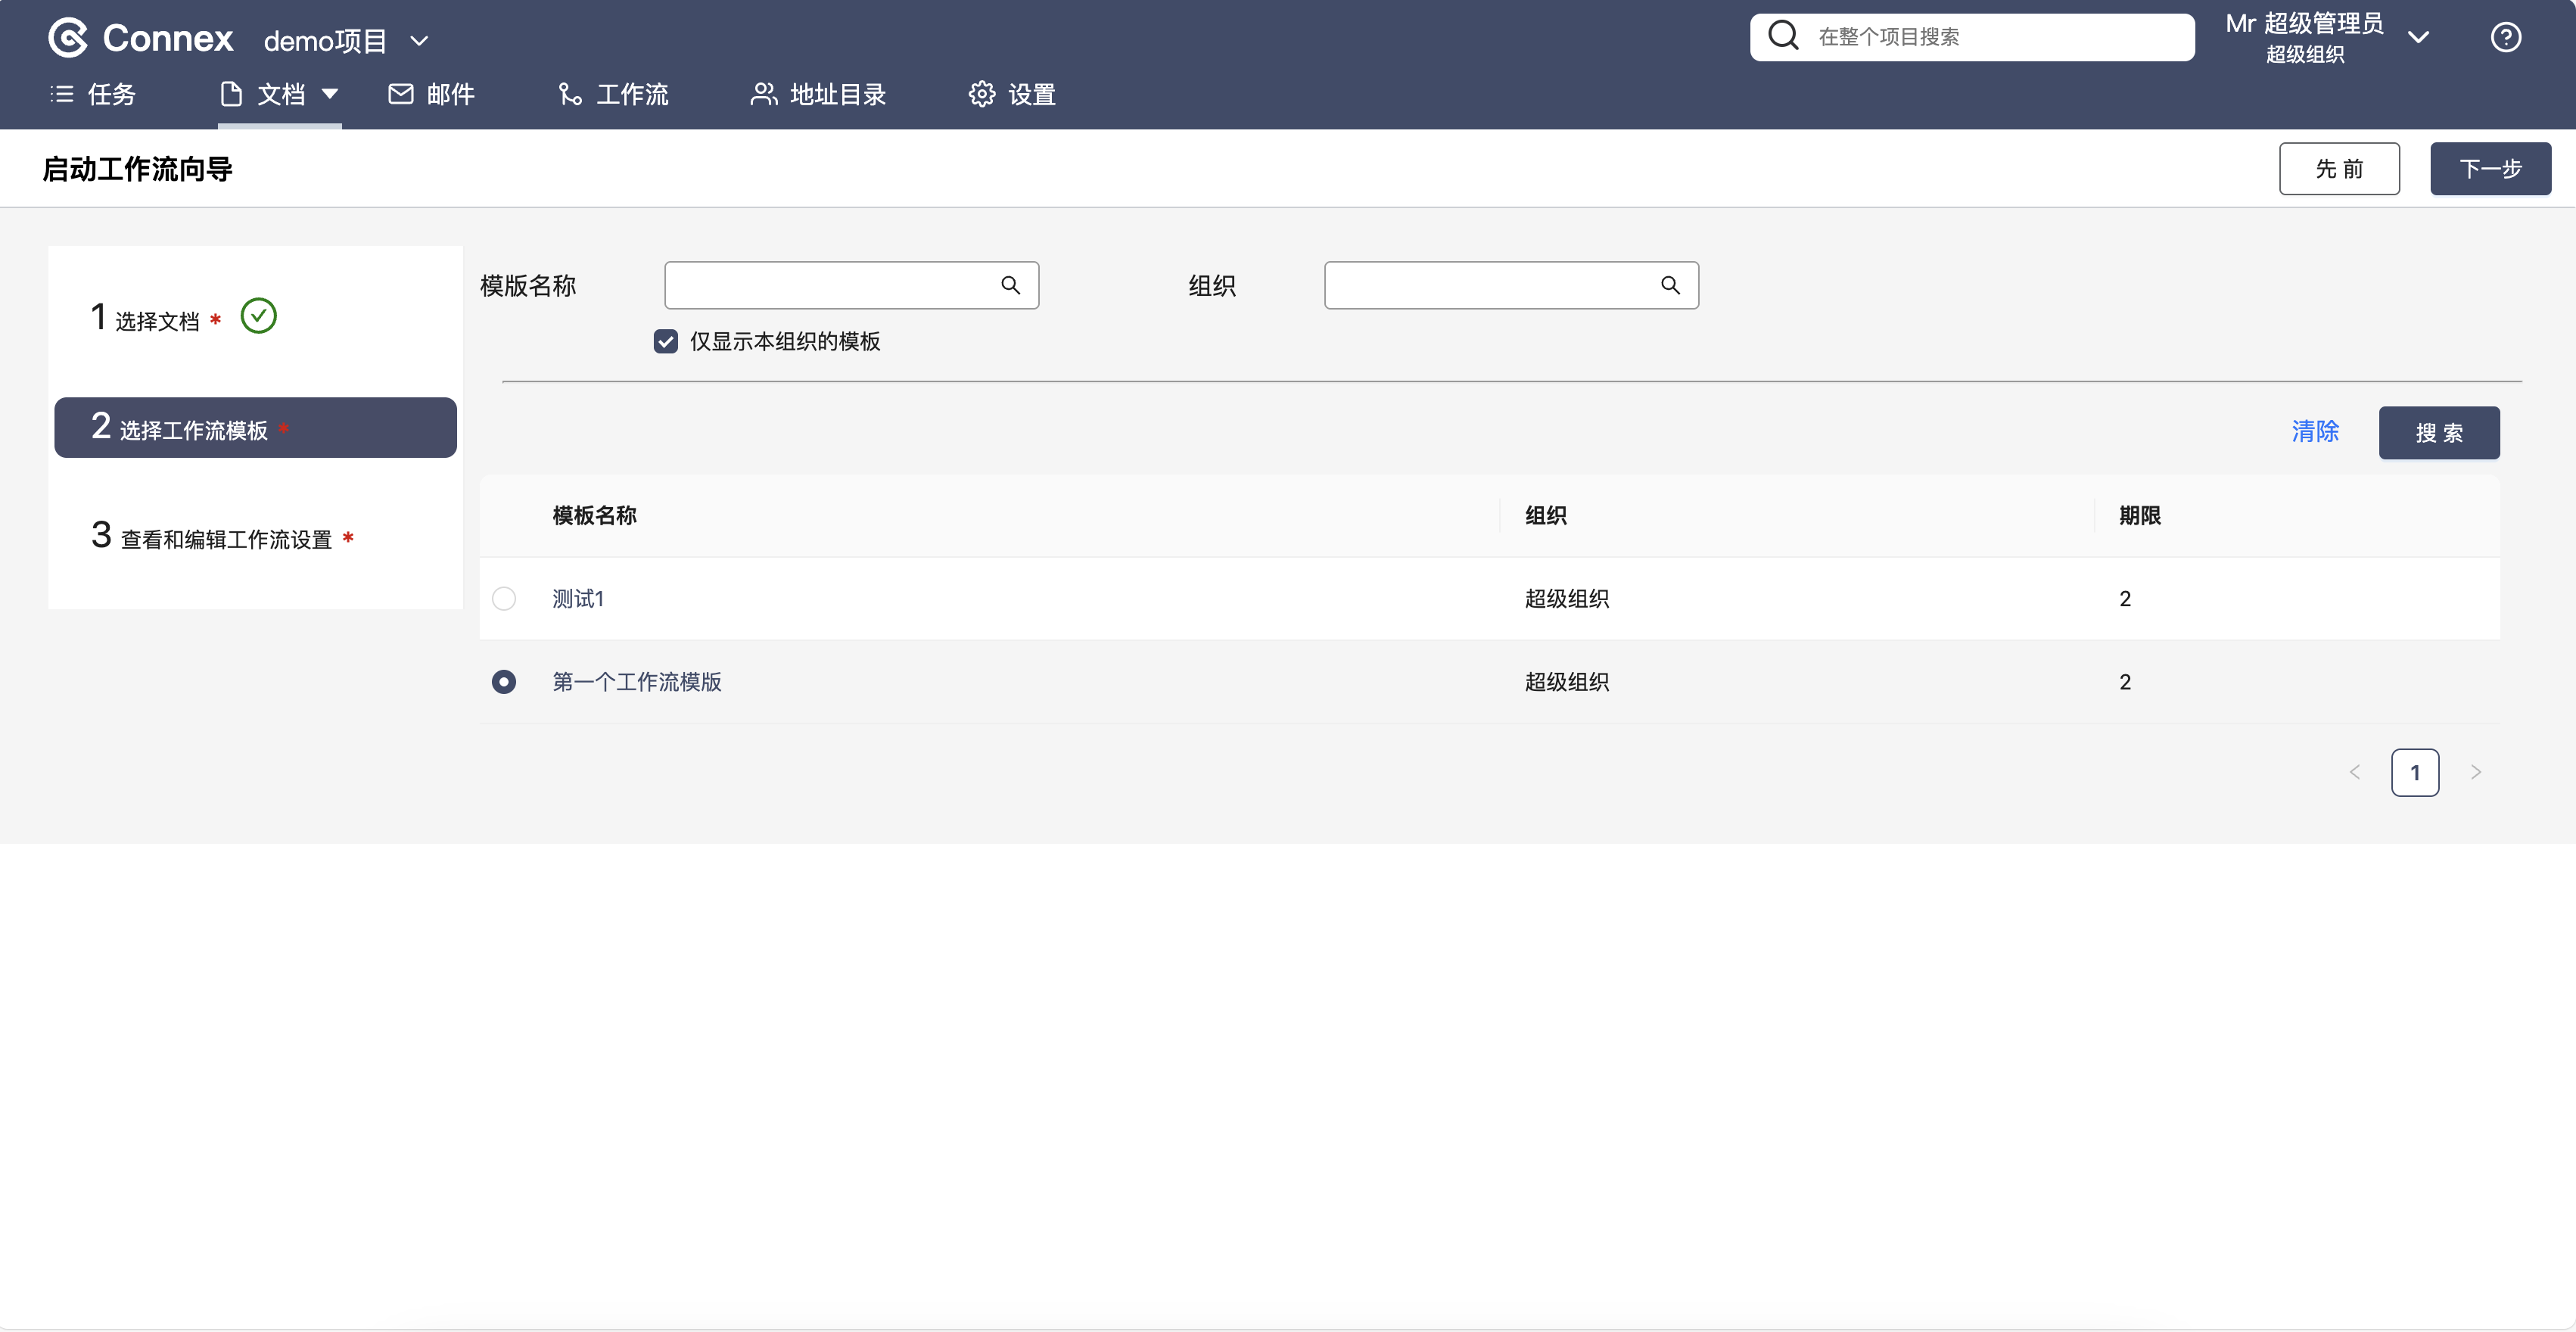Uncheck 仅显示本组织的模板 checkbox
2576x1332 pixels.
click(x=666, y=342)
